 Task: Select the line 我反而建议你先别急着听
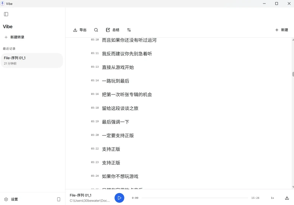tap(127, 54)
